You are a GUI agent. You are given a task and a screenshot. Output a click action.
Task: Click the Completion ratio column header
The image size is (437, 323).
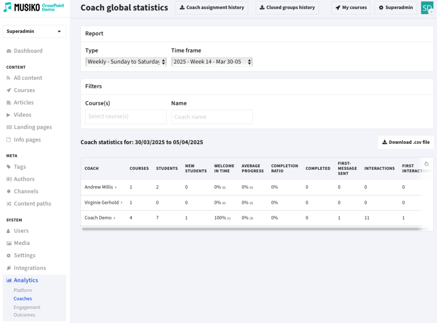tap(285, 169)
